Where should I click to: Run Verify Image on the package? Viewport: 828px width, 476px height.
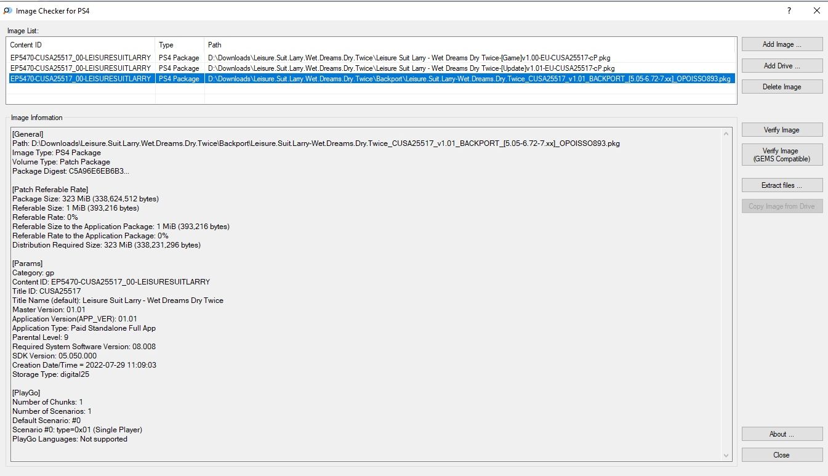click(782, 130)
